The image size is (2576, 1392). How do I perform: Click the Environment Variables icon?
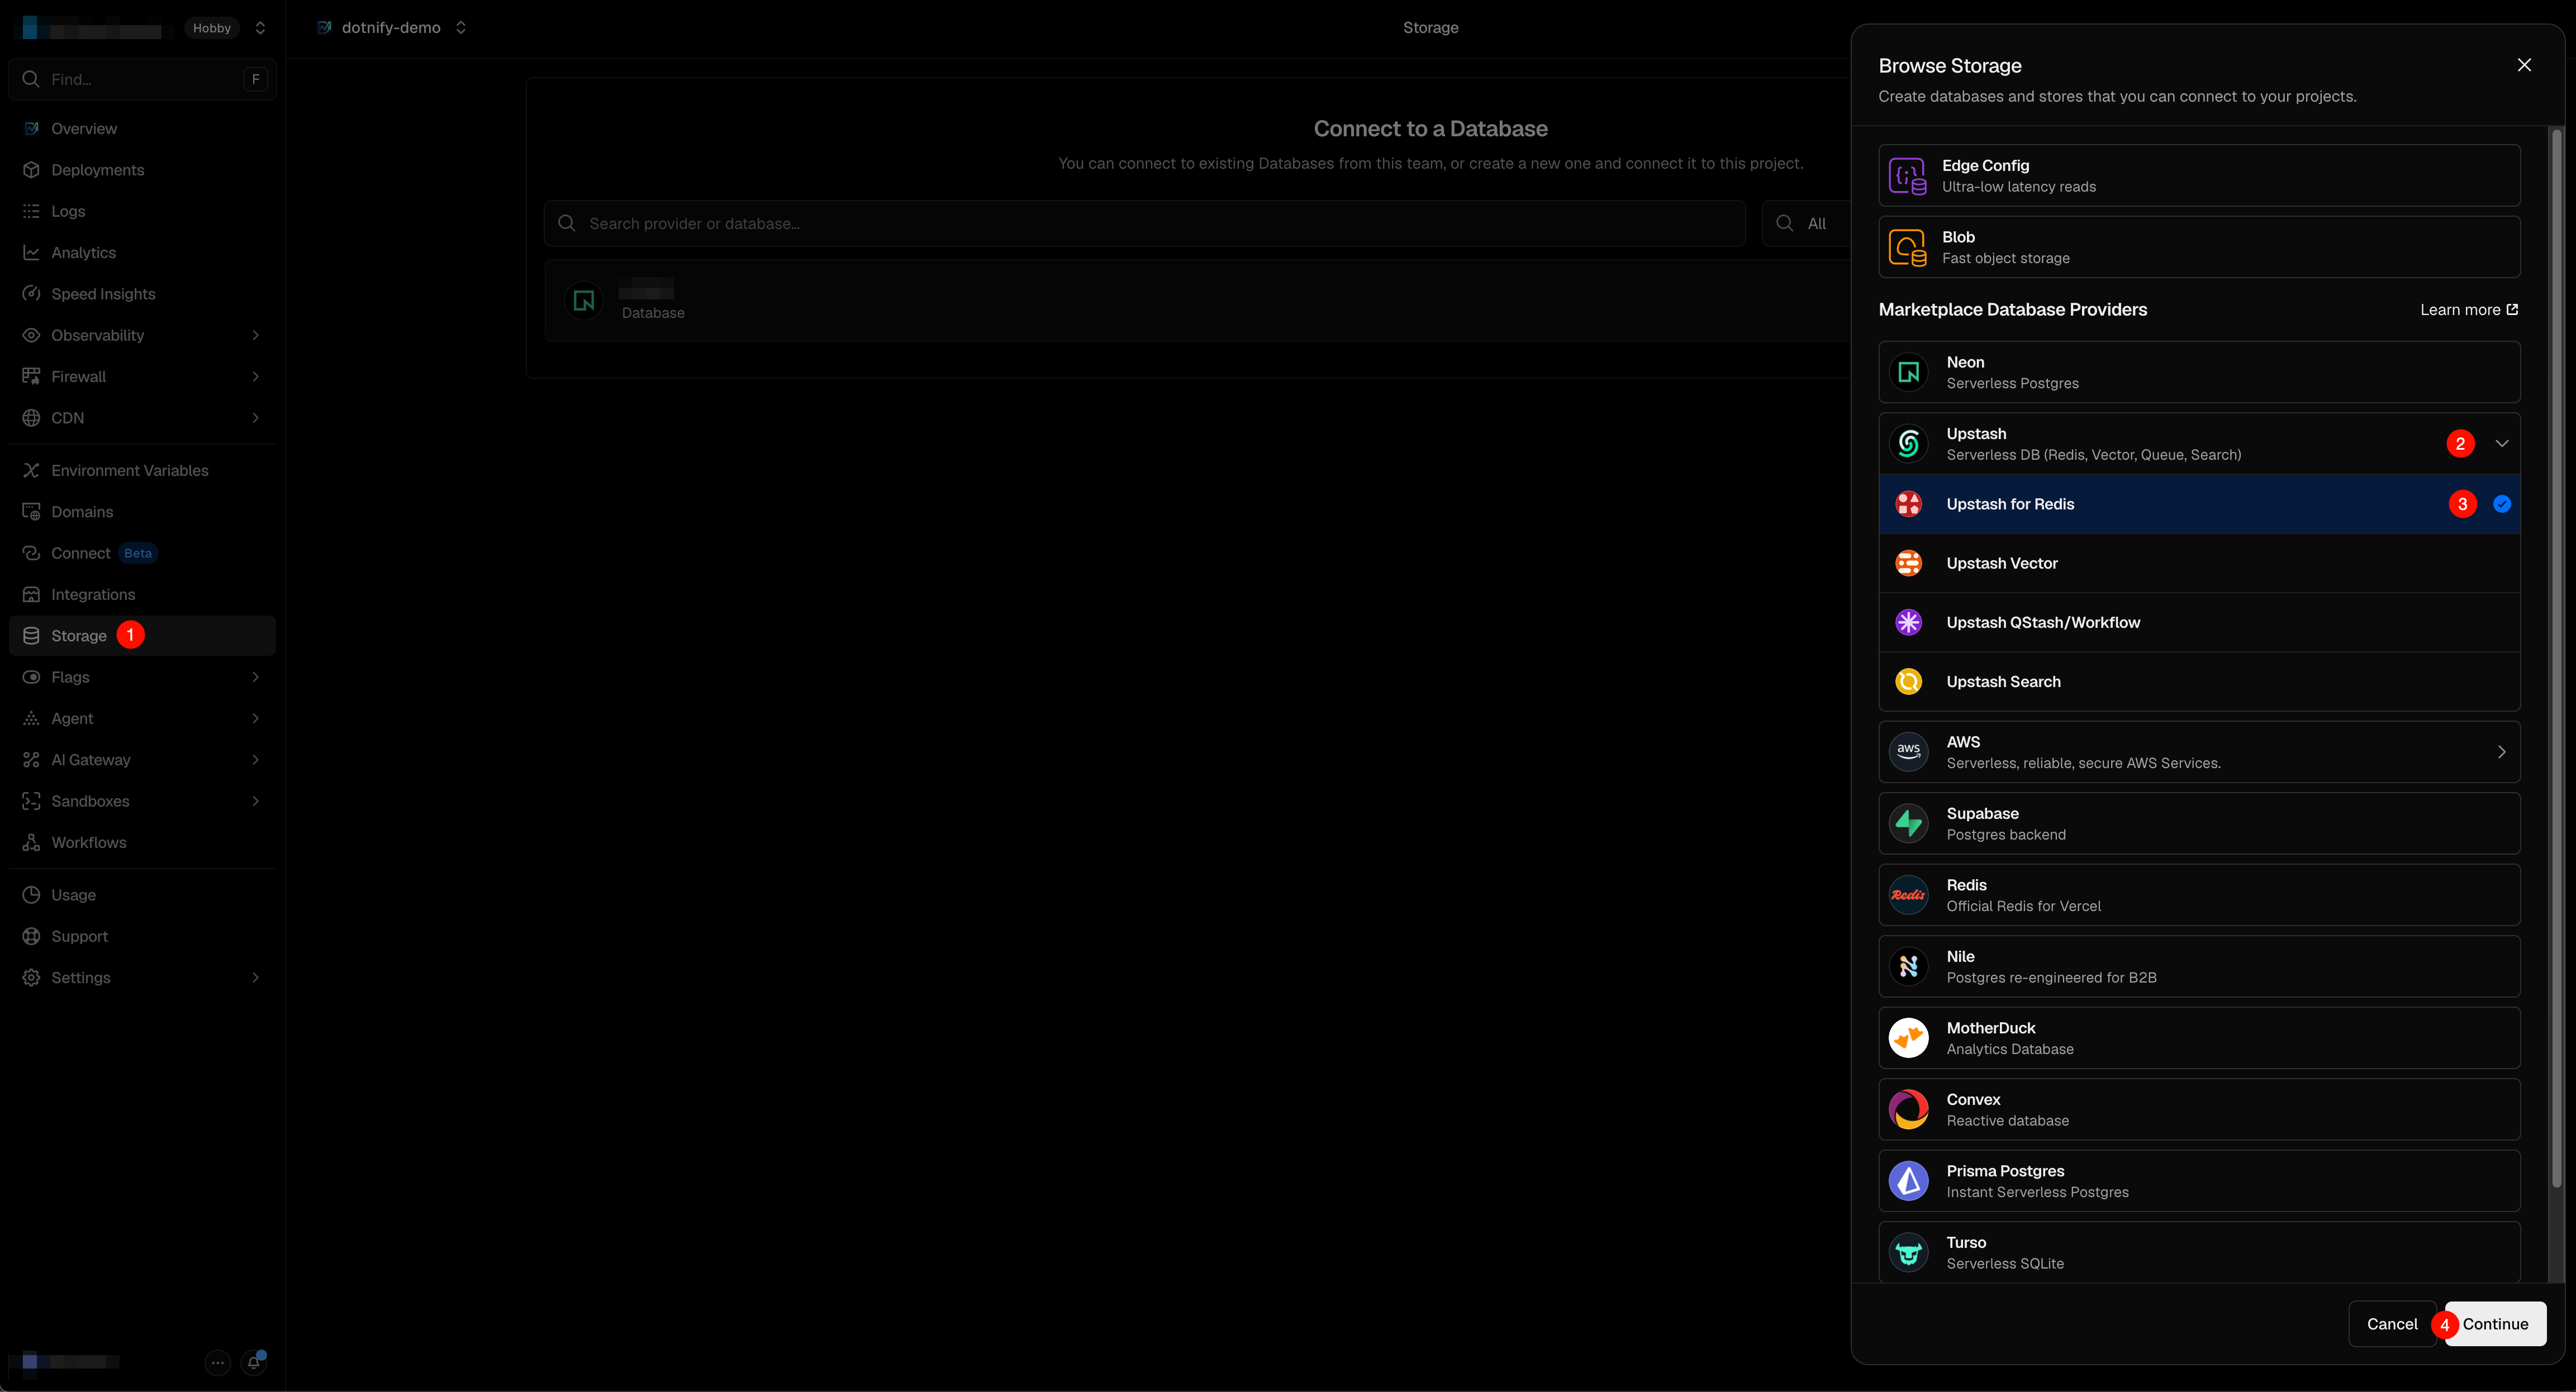pyautogui.click(x=31, y=470)
